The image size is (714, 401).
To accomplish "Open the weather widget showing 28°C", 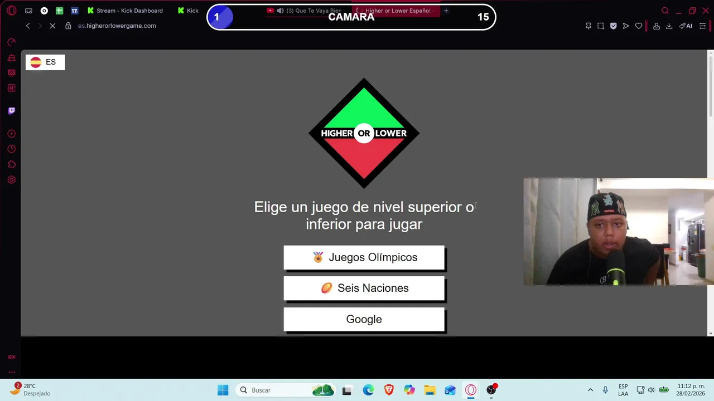I will pyautogui.click(x=31, y=389).
